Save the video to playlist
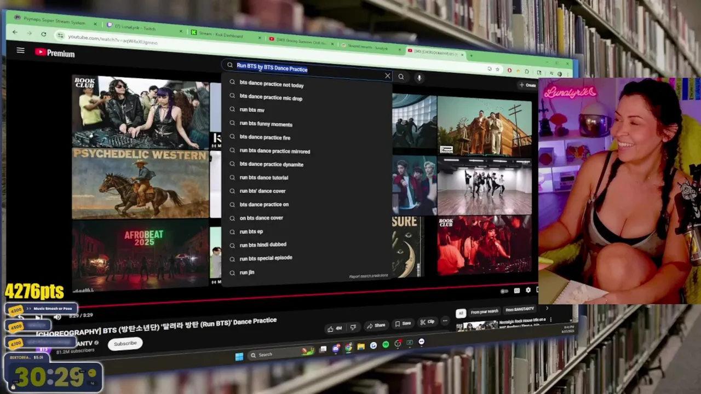This screenshot has height=394, width=701. 403,323
